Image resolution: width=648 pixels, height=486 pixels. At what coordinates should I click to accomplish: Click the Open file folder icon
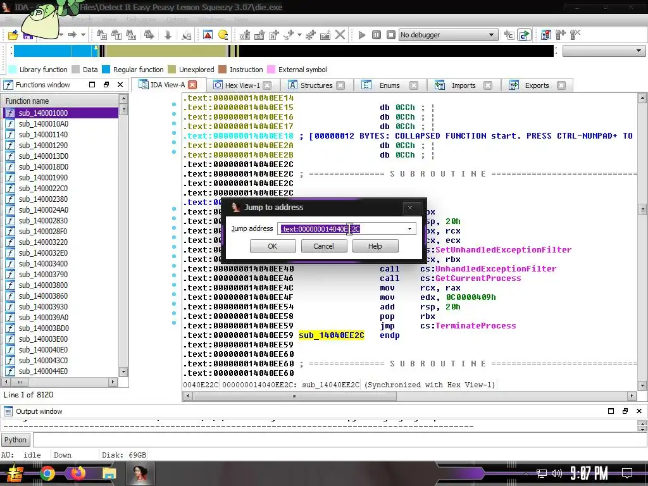click(13, 35)
